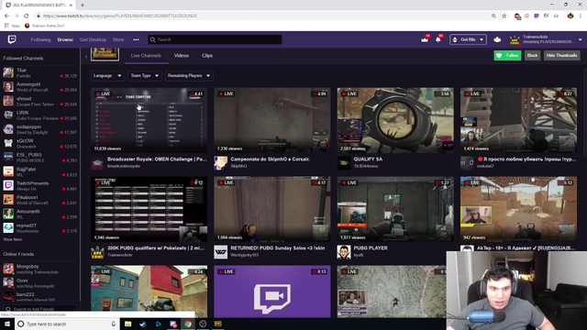Select ESL_PUBG in Followed Channels
The height and width of the screenshot is (330, 587).
tap(40, 157)
